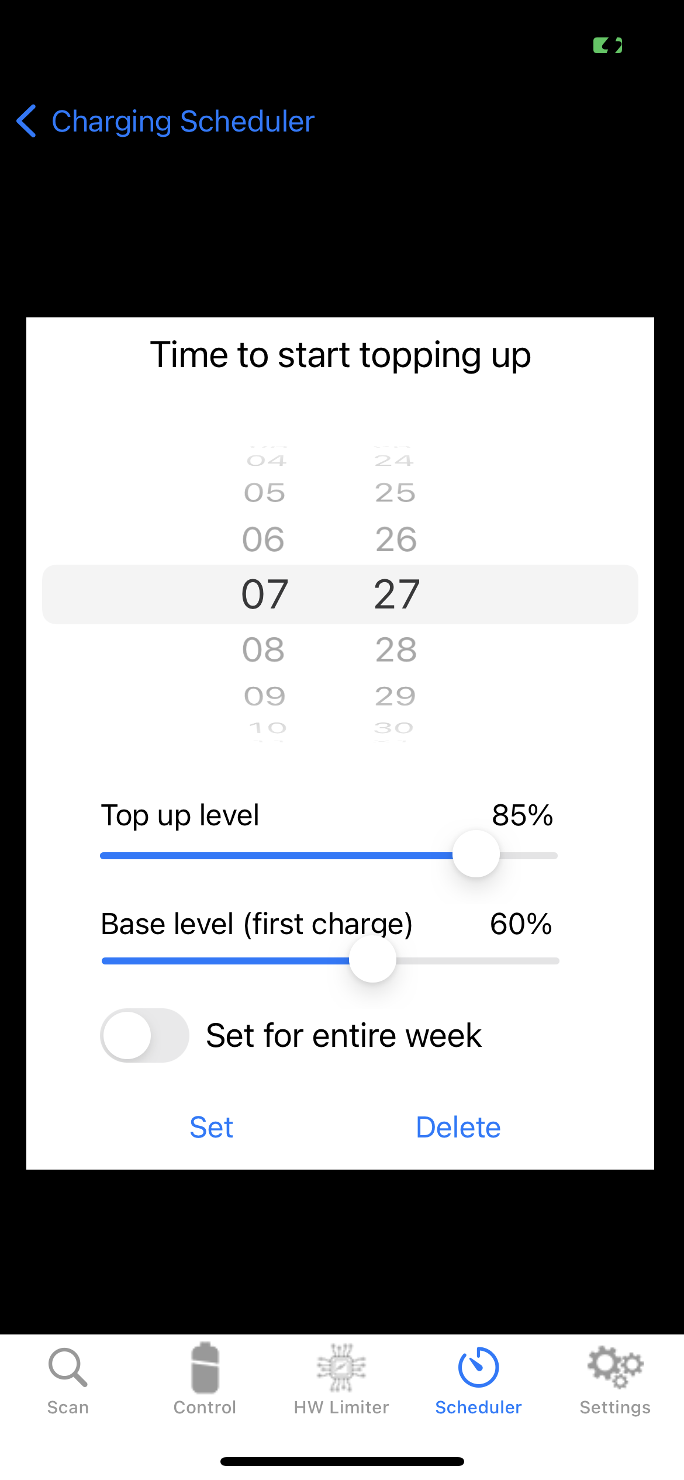Open the Scan magnifier icon
Image resolution: width=684 pixels, height=1480 pixels.
(x=68, y=1367)
